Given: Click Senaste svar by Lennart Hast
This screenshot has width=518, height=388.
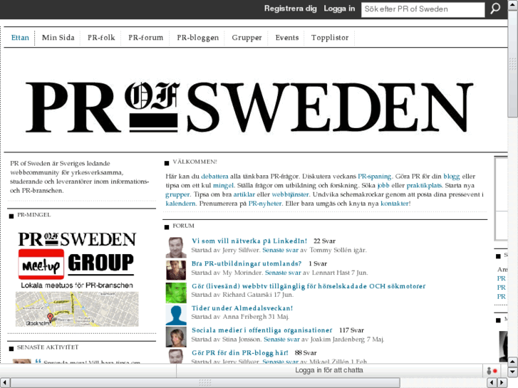Looking at the screenshot, I should (283, 273).
